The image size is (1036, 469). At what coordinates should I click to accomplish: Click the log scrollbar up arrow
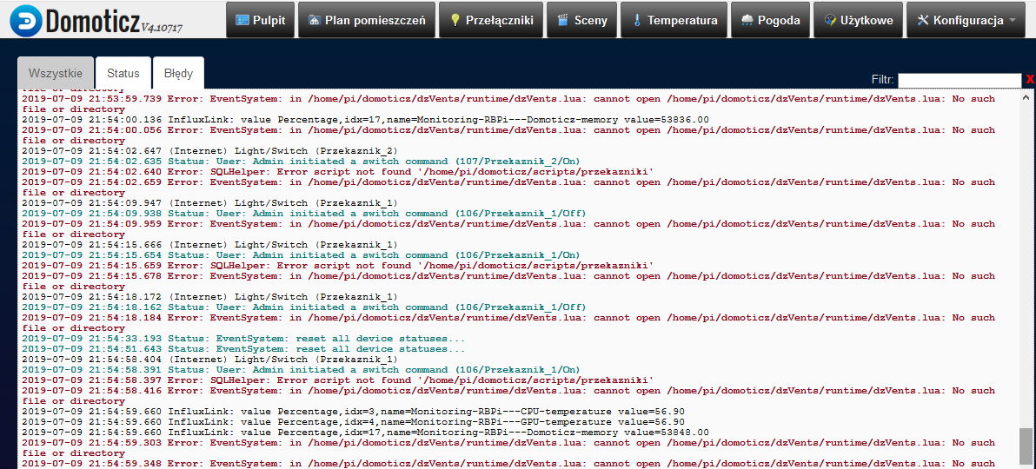(x=1026, y=97)
